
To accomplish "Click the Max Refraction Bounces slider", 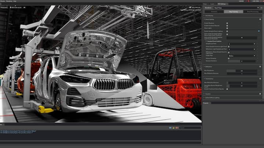I will tap(242, 83).
